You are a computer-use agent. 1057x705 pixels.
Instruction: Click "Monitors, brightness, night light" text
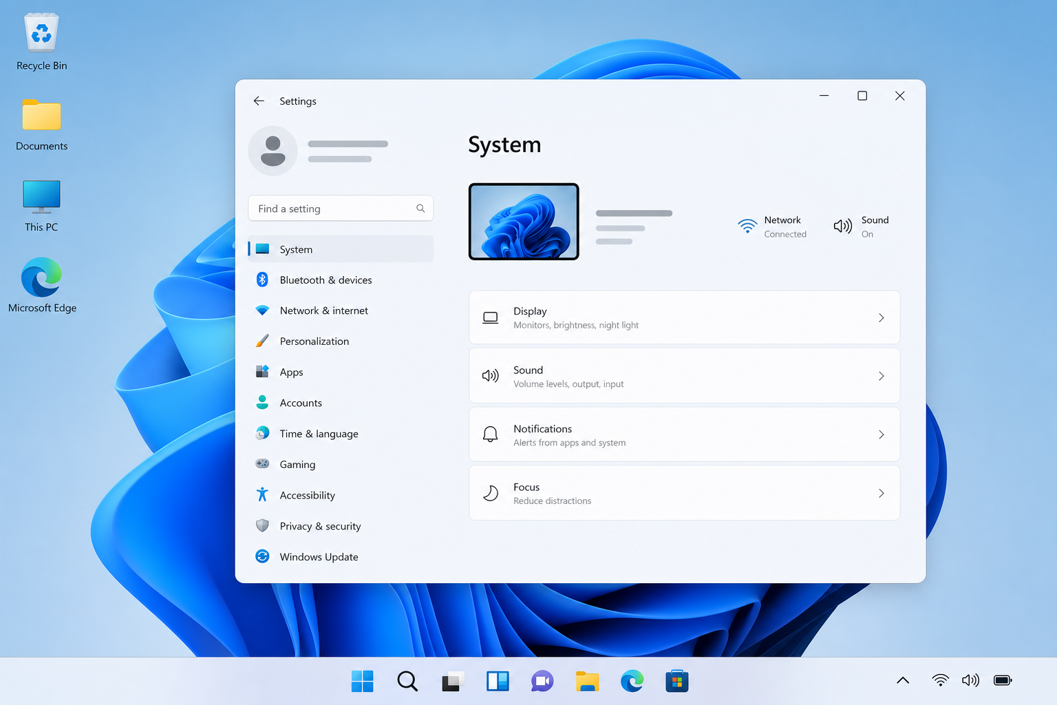576,325
